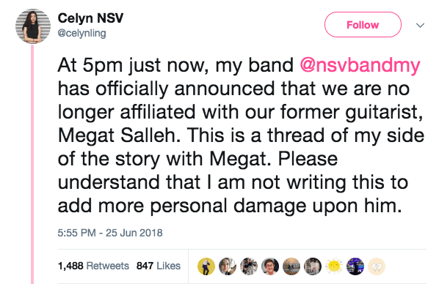
Task: Open the tweet options chevron menu
Action: pyautogui.click(x=420, y=26)
